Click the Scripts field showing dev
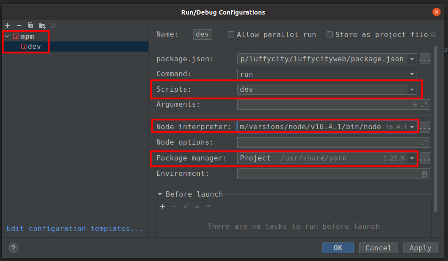 pyautogui.click(x=322, y=89)
